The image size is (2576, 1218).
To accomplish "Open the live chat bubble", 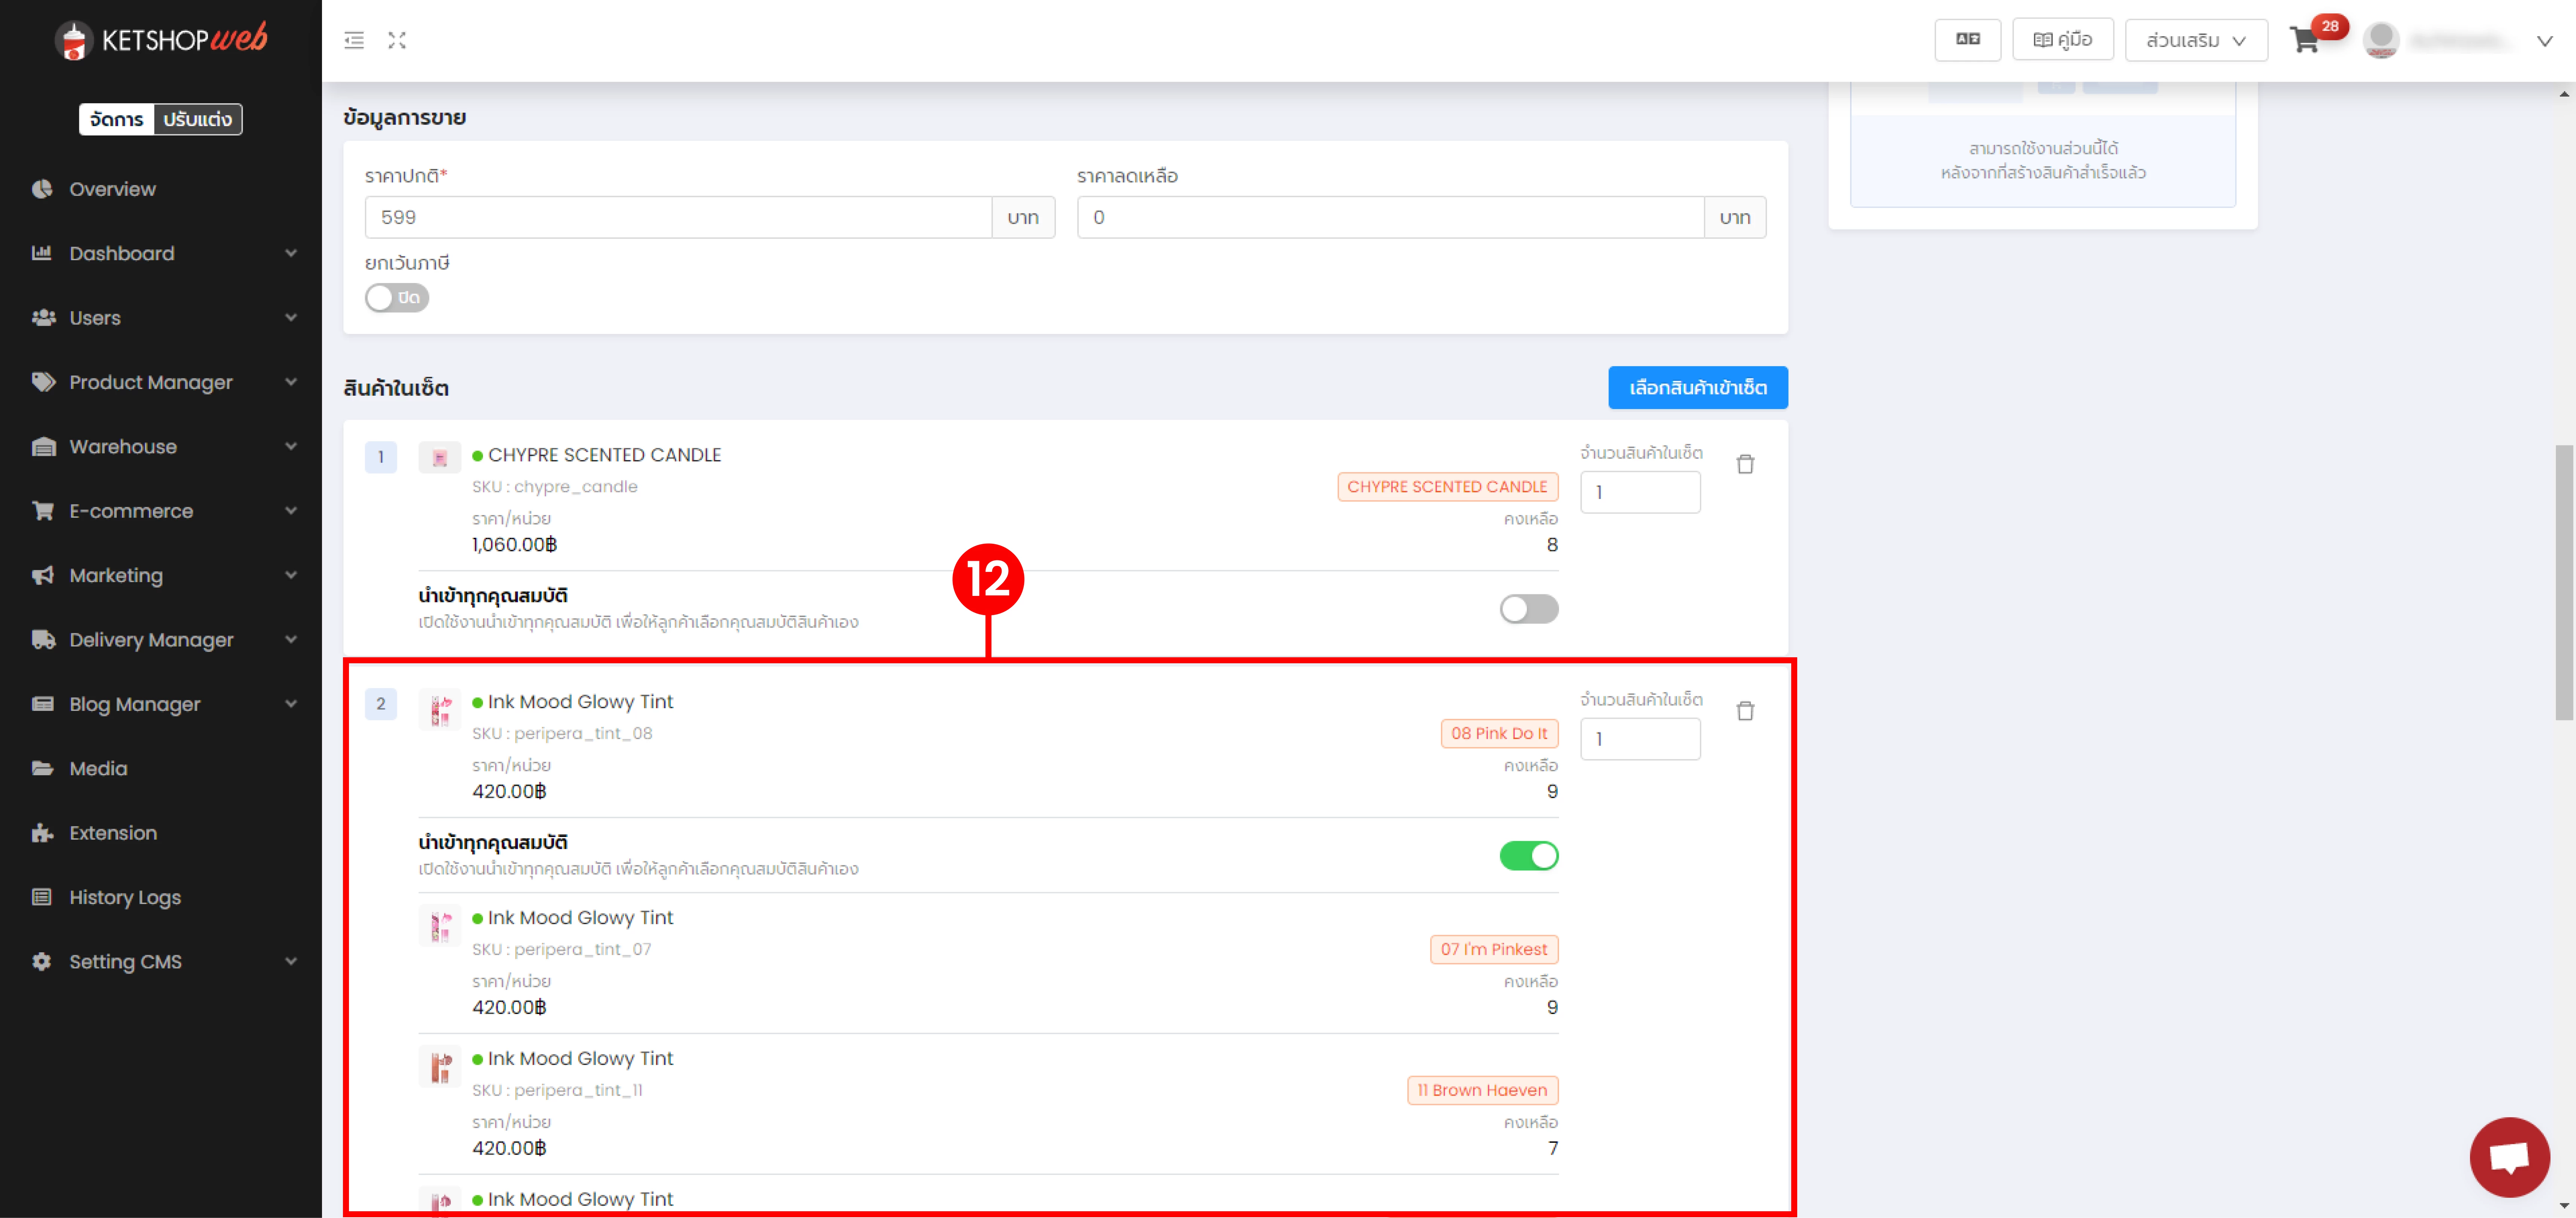I will 2510,1157.
